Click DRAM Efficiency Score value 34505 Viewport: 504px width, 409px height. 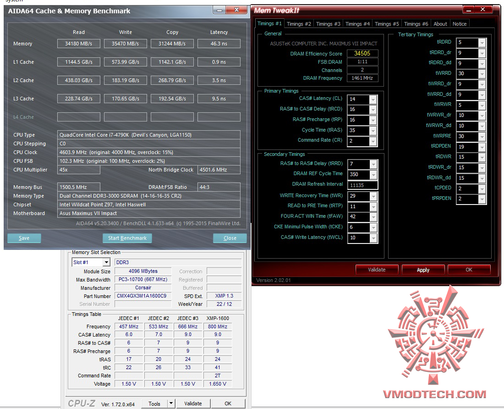pos(362,53)
